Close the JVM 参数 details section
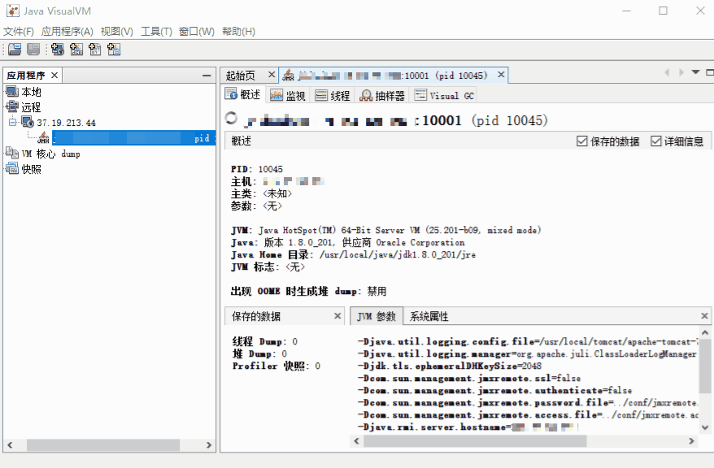 point(704,315)
